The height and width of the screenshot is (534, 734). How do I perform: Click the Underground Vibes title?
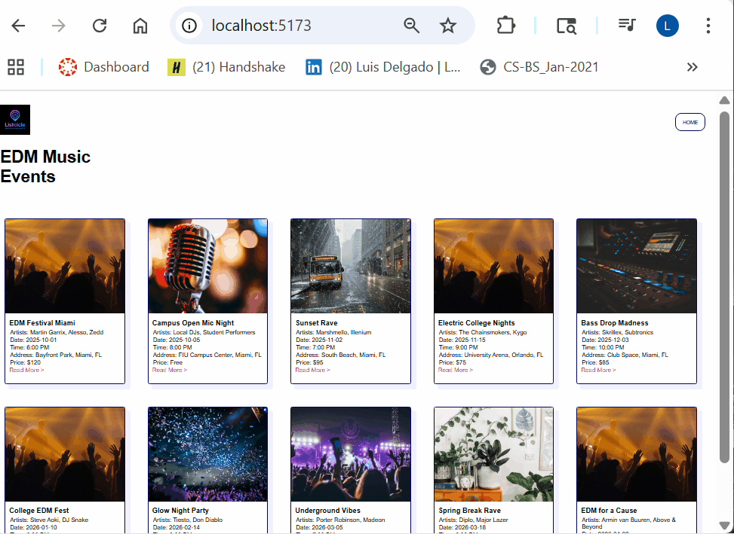(x=327, y=511)
